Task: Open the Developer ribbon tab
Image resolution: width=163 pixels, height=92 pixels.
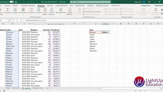Action: coord(80,6)
